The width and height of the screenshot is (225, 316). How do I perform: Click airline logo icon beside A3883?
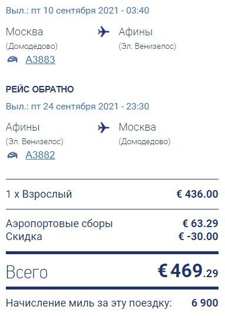tap(12, 59)
